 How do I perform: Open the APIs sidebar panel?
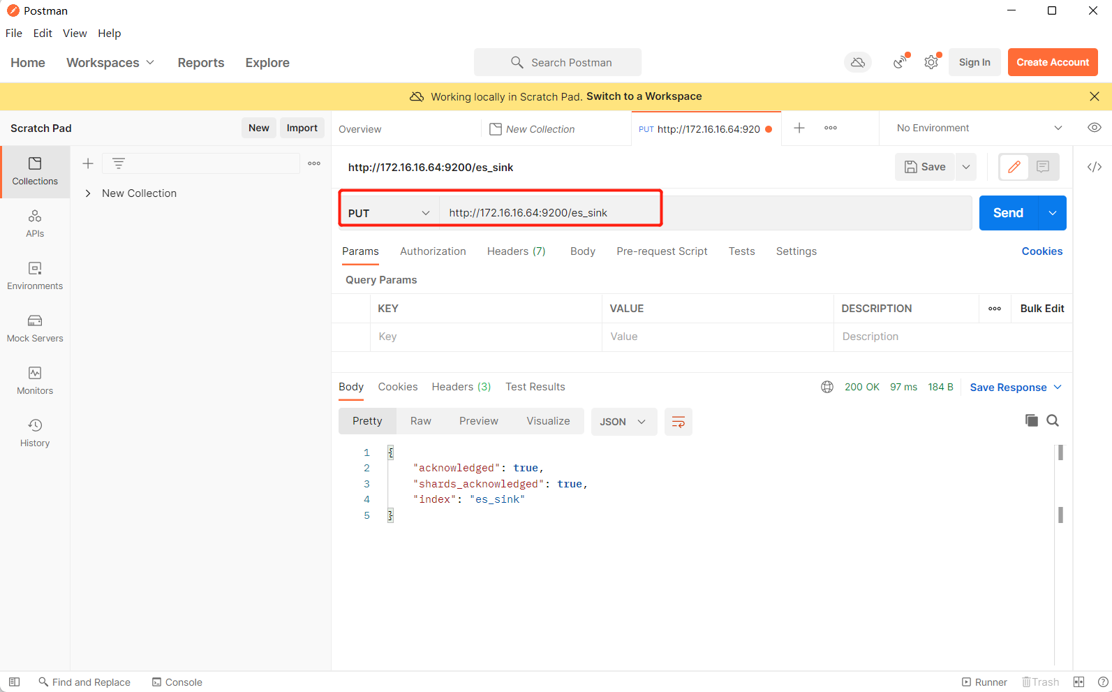pos(35,224)
